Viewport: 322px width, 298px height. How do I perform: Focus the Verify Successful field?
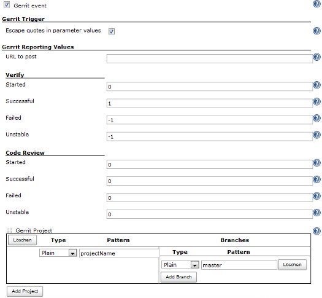click(x=210, y=103)
